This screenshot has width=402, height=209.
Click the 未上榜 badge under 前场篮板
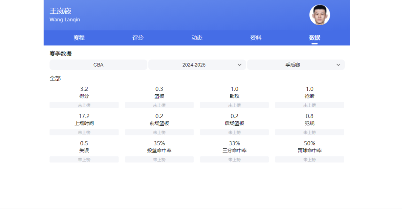pyautogui.click(x=159, y=132)
